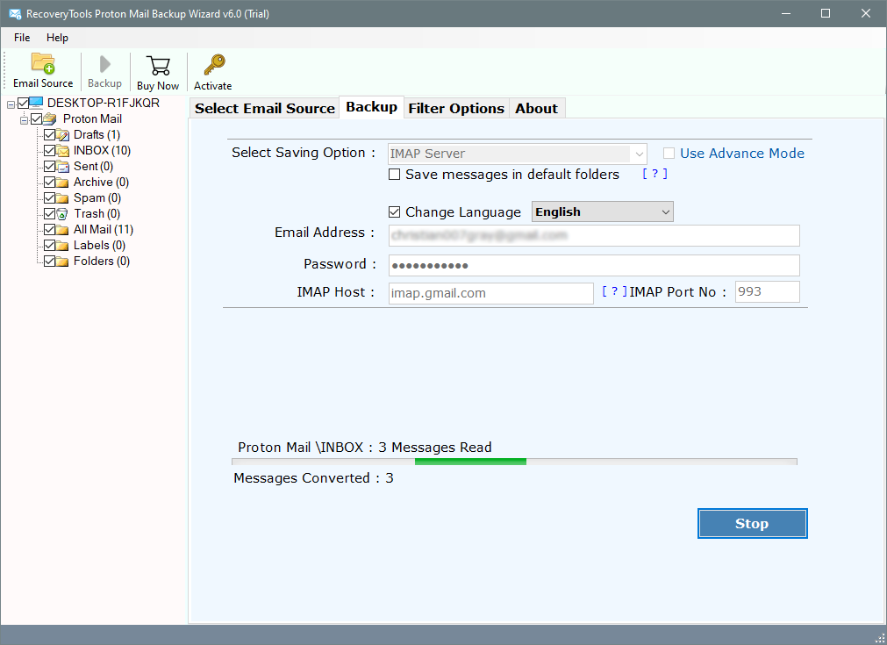887x645 pixels.
Task: Click the IMAP Host input field
Action: [491, 293]
